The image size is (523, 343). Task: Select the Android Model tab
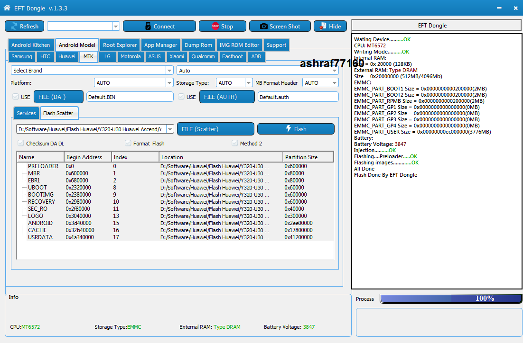pyautogui.click(x=77, y=45)
